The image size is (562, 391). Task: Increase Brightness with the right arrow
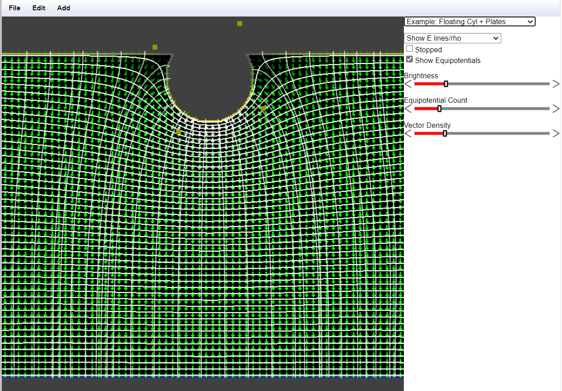[x=555, y=84]
